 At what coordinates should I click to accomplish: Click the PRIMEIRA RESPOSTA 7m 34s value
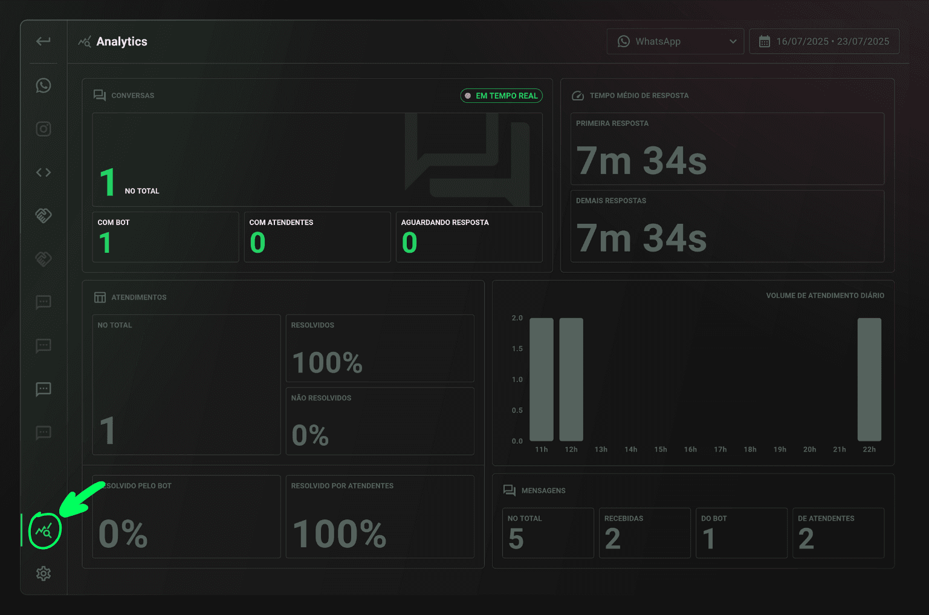point(641,161)
